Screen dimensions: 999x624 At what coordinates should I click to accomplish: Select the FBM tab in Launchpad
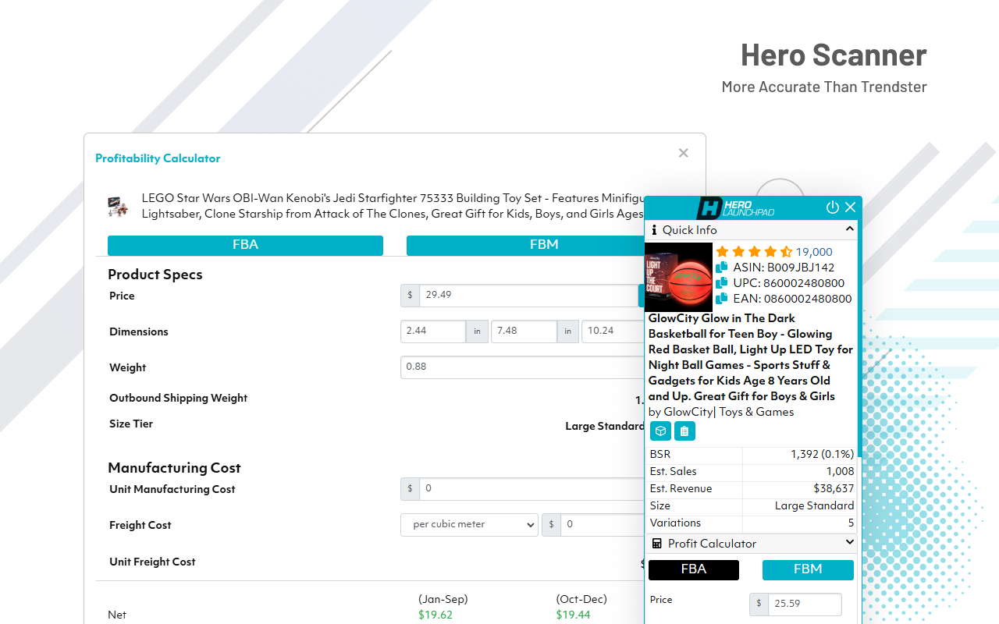click(808, 569)
